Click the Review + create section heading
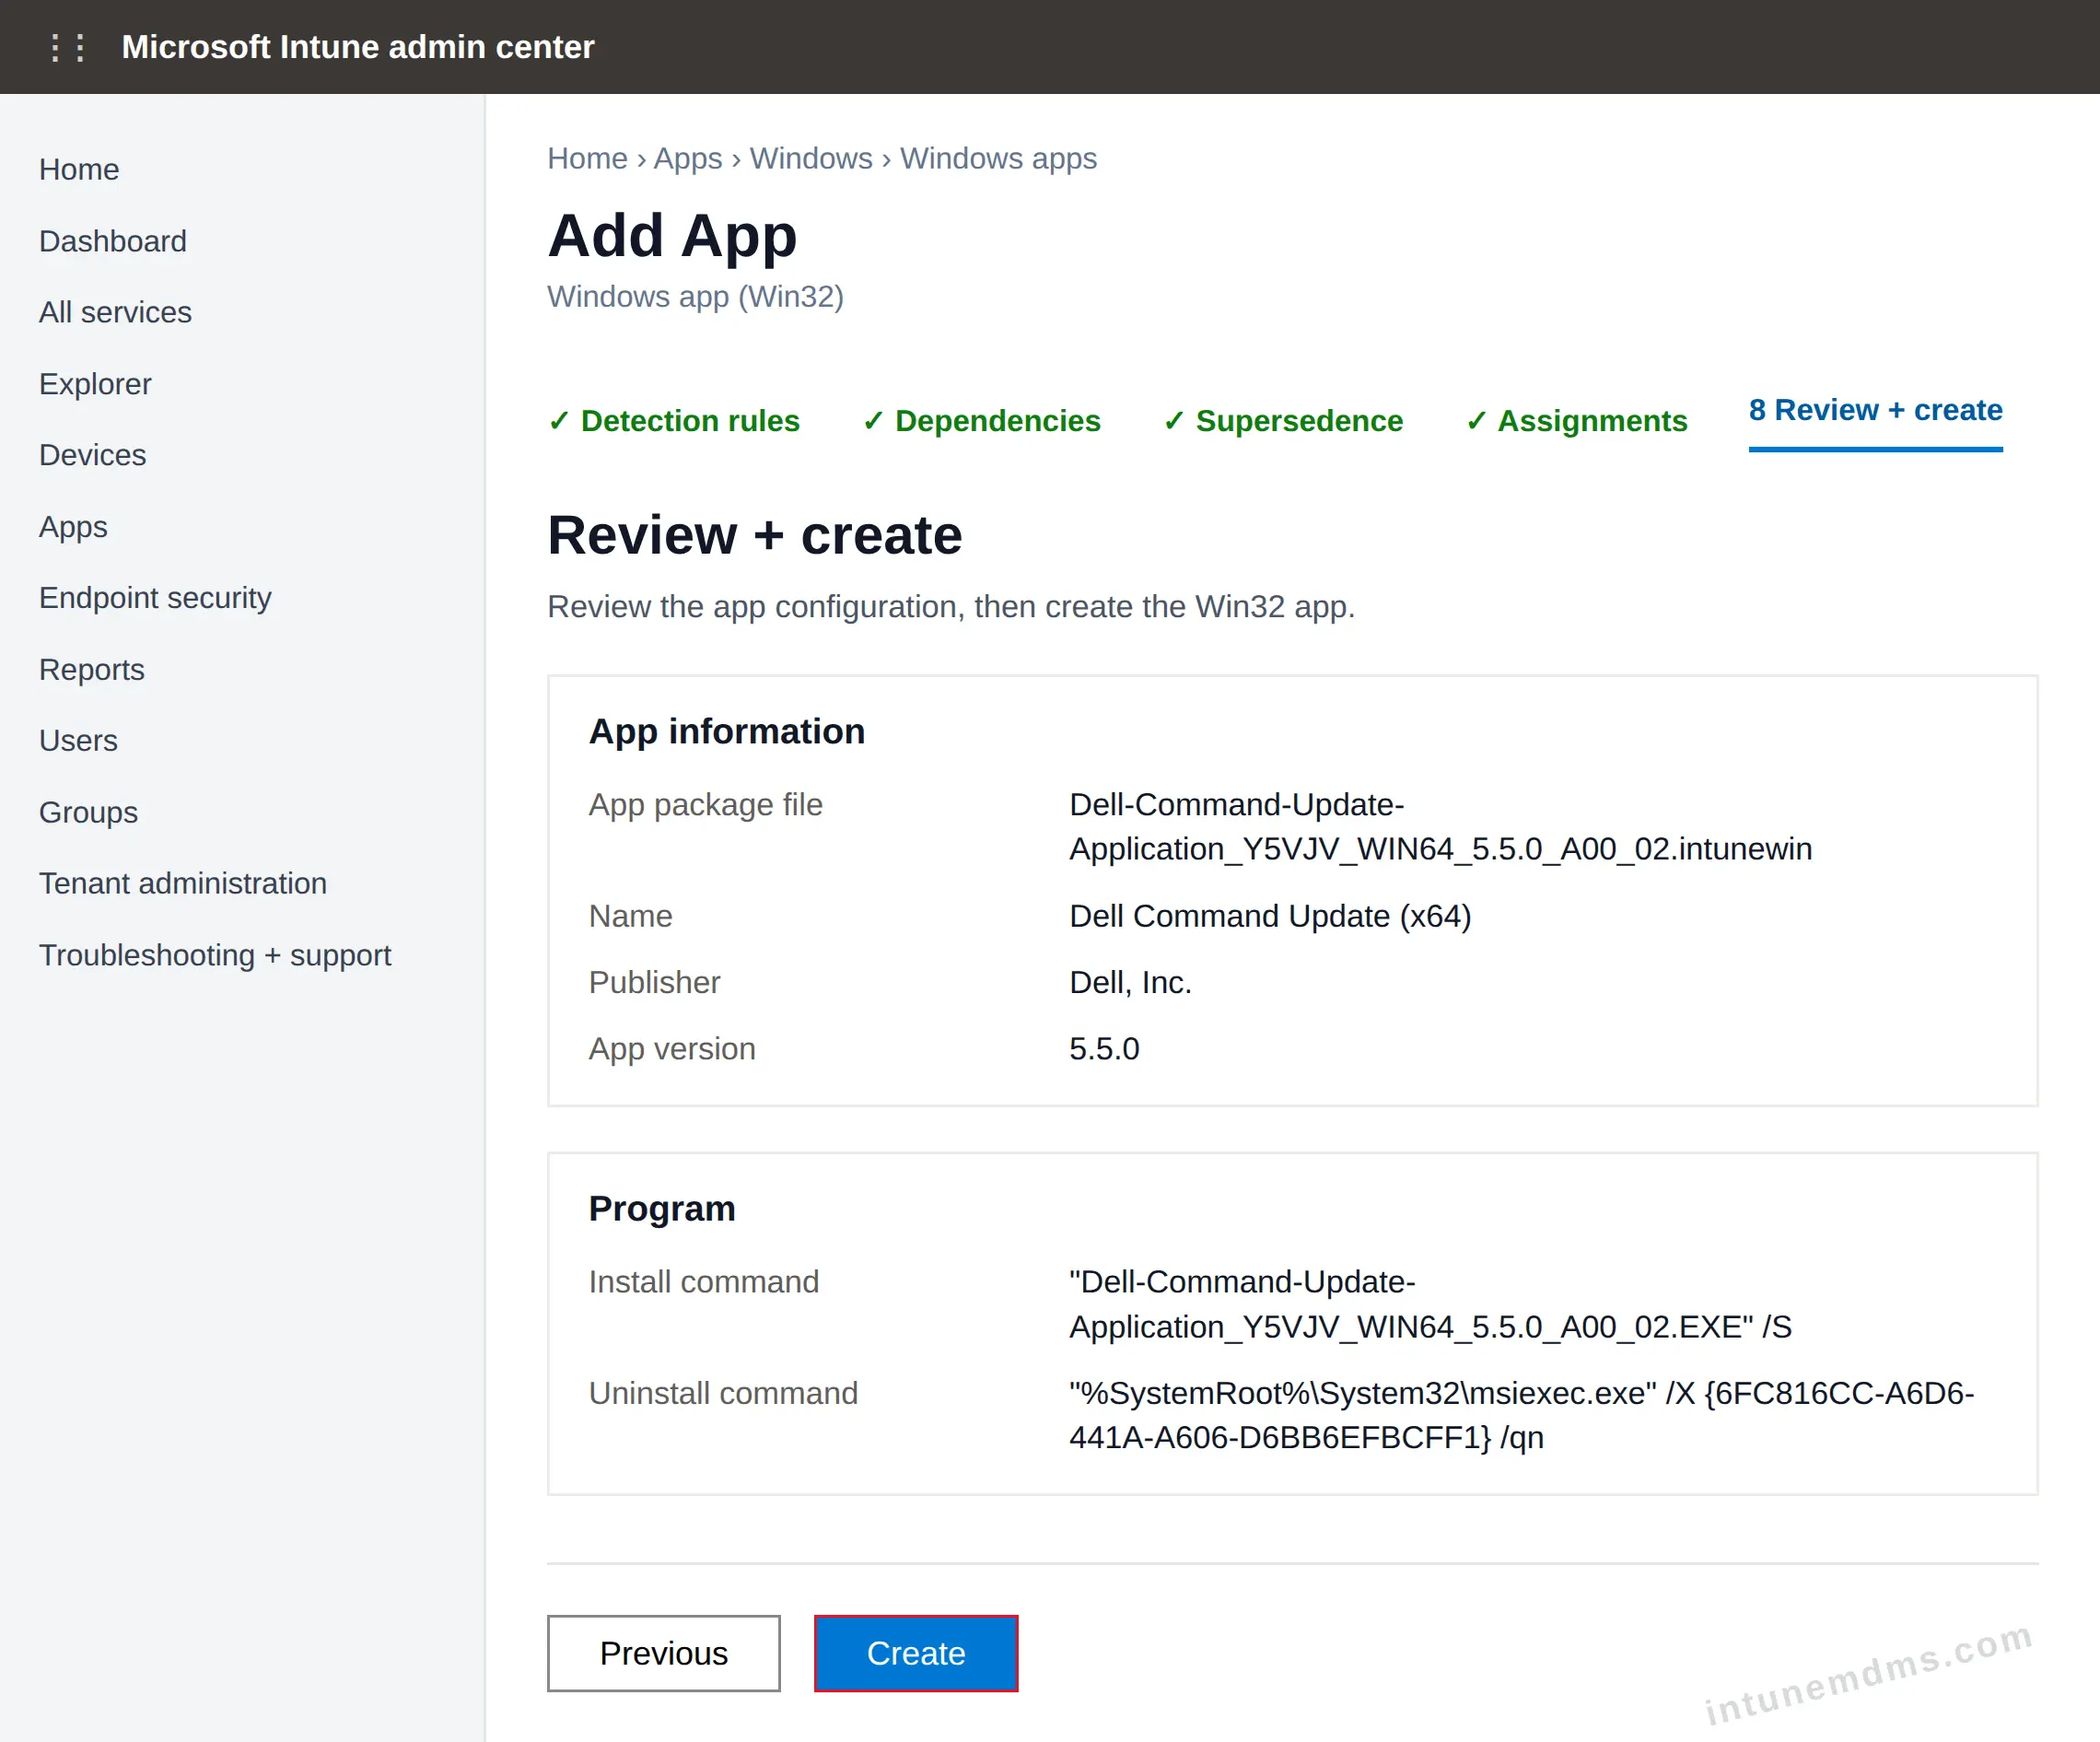 click(754, 535)
